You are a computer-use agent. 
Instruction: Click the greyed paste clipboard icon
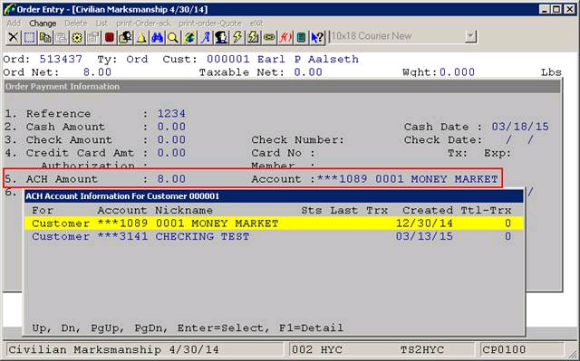click(61, 37)
